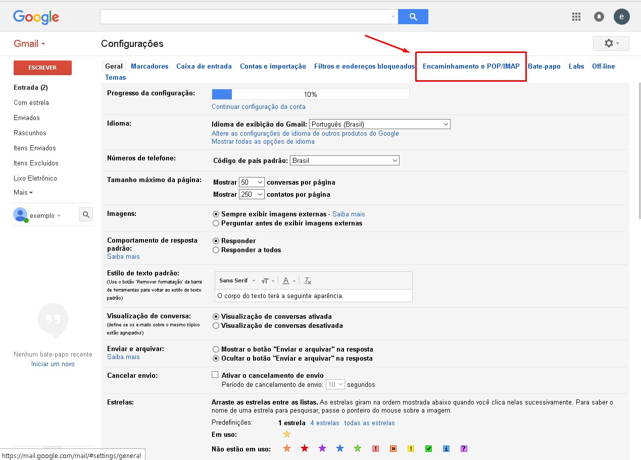The height and width of the screenshot is (460, 641).
Task: Select 'Sempre exibir imagens externas'
Action: coord(216,214)
